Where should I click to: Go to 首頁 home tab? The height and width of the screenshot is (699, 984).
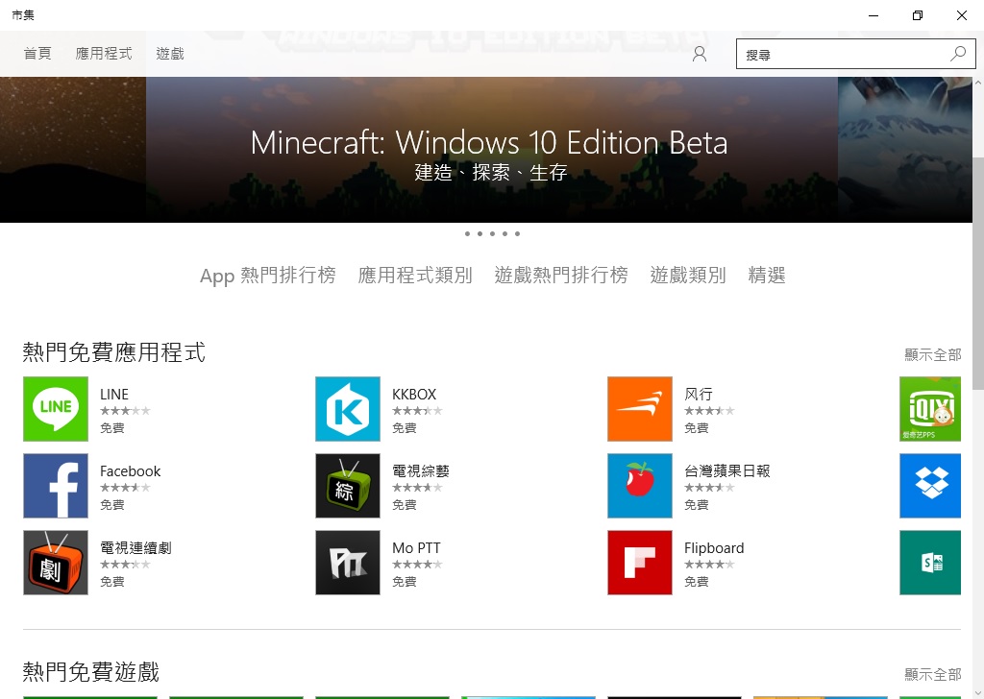click(x=37, y=54)
